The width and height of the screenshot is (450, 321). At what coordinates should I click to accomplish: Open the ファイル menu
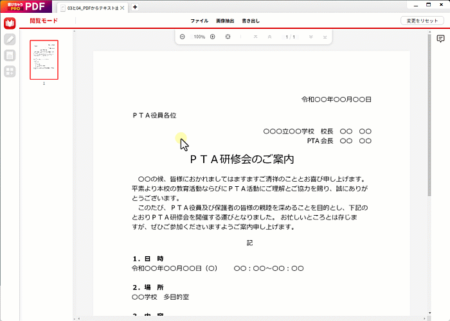199,21
